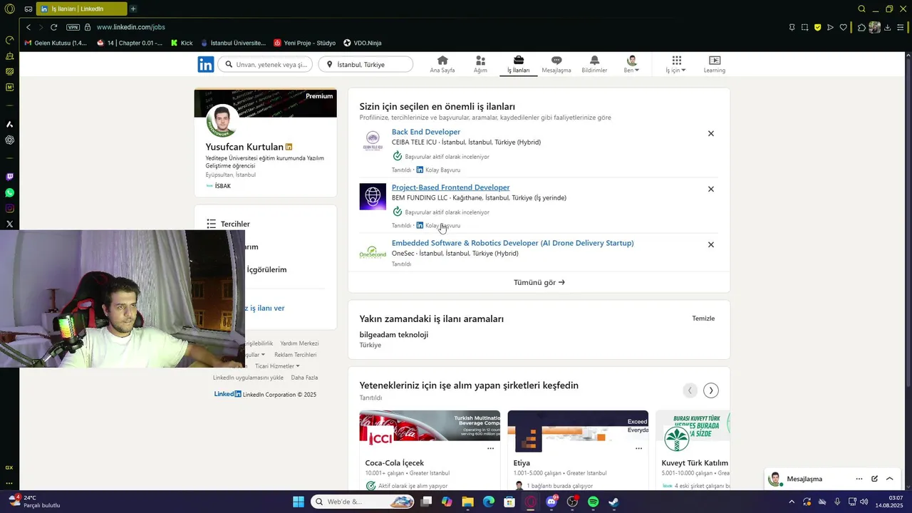
Task: Open the Ana Sayfa home icon
Action: 442,64
